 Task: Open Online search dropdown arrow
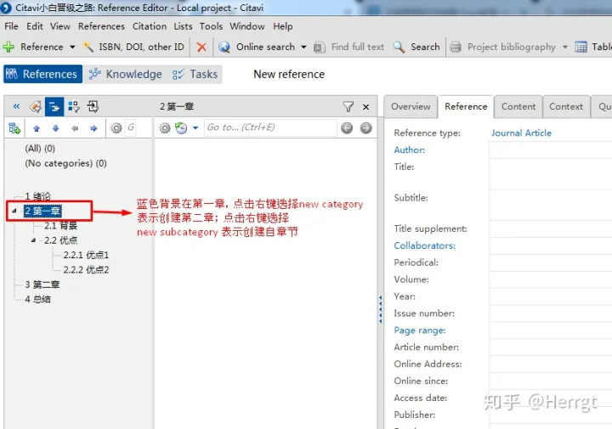(303, 48)
